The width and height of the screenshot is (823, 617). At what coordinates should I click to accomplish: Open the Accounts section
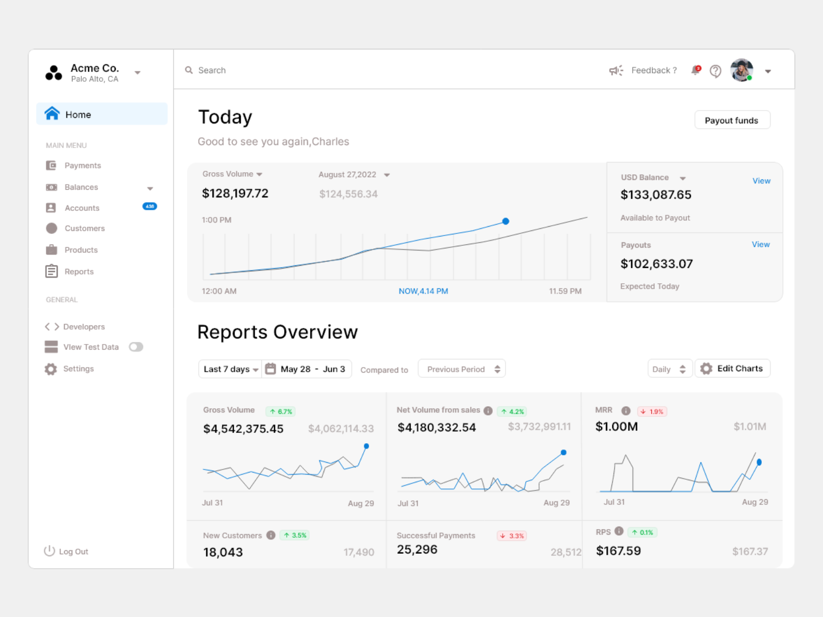(81, 208)
